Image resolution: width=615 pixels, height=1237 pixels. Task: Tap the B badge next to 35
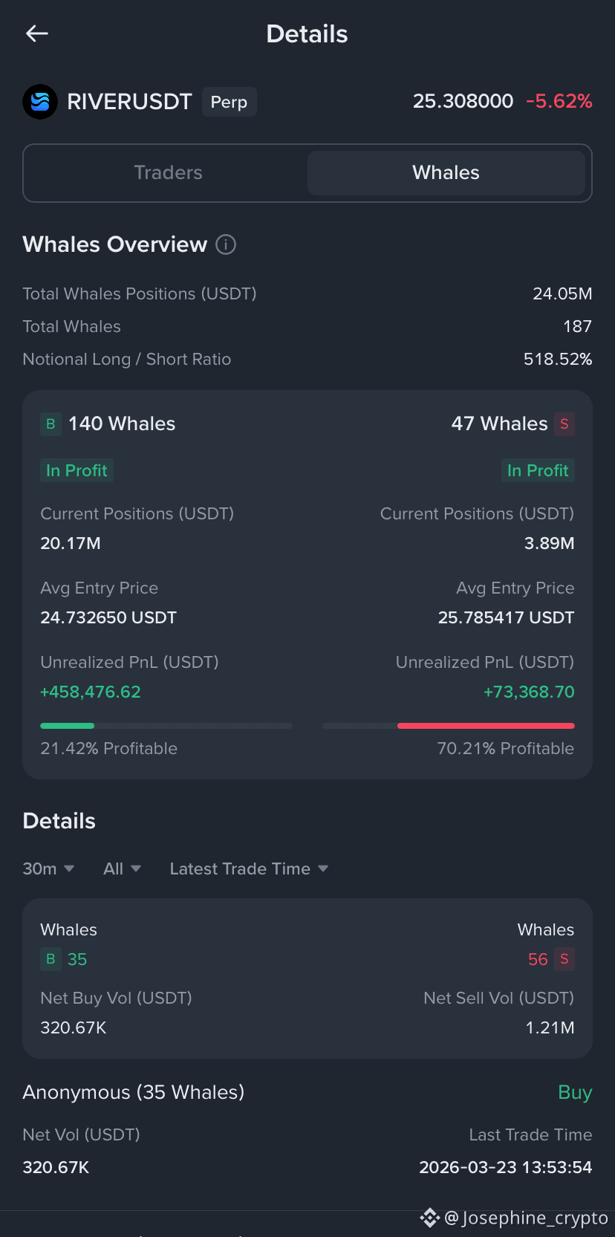pyautogui.click(x=51, y=959)
